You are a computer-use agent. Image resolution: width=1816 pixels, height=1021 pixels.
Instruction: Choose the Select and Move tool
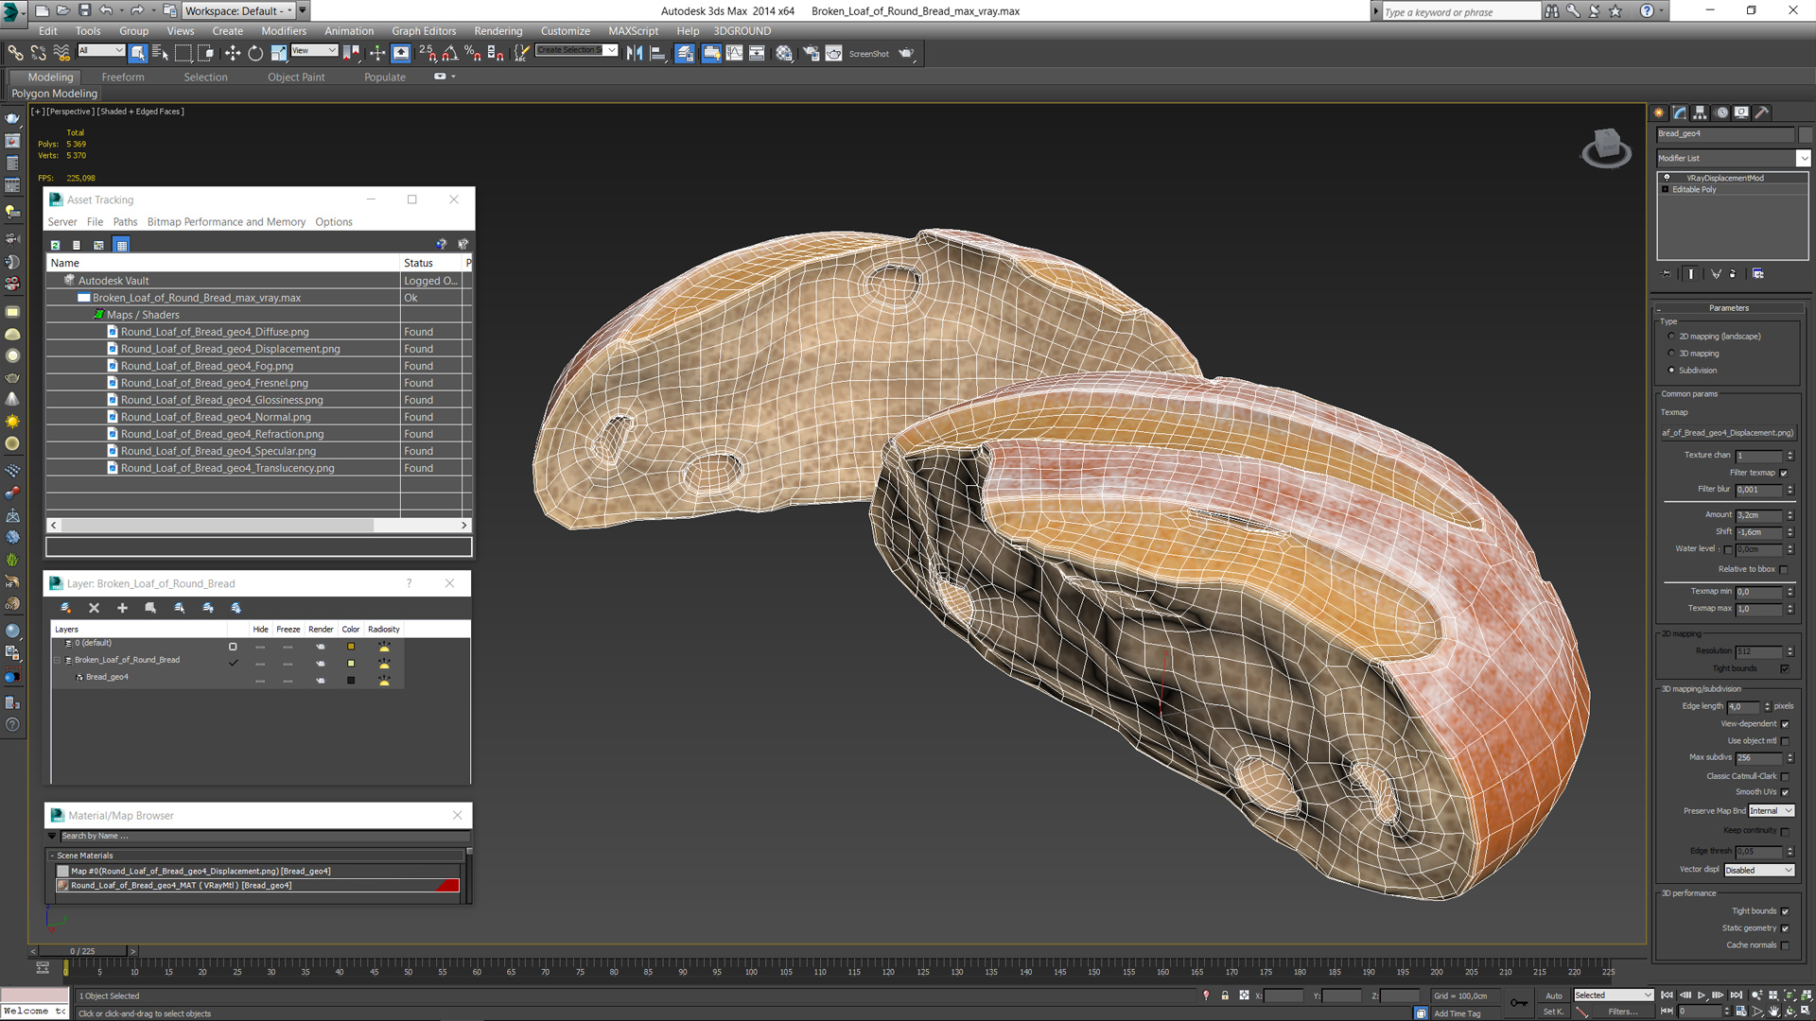tap(232, 53)
